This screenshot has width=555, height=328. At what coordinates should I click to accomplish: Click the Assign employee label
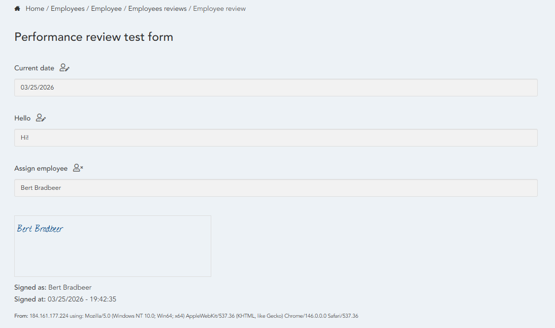click(41, 168)
